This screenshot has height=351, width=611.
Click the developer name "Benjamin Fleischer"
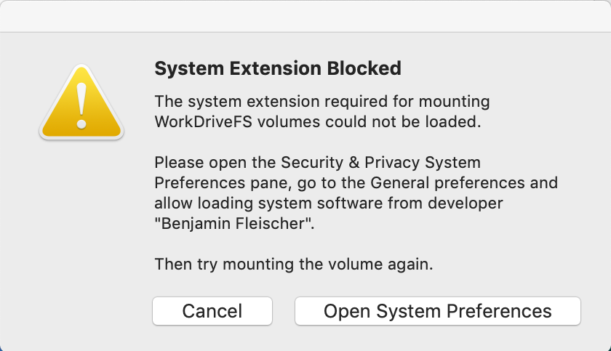tap(234, 223)
